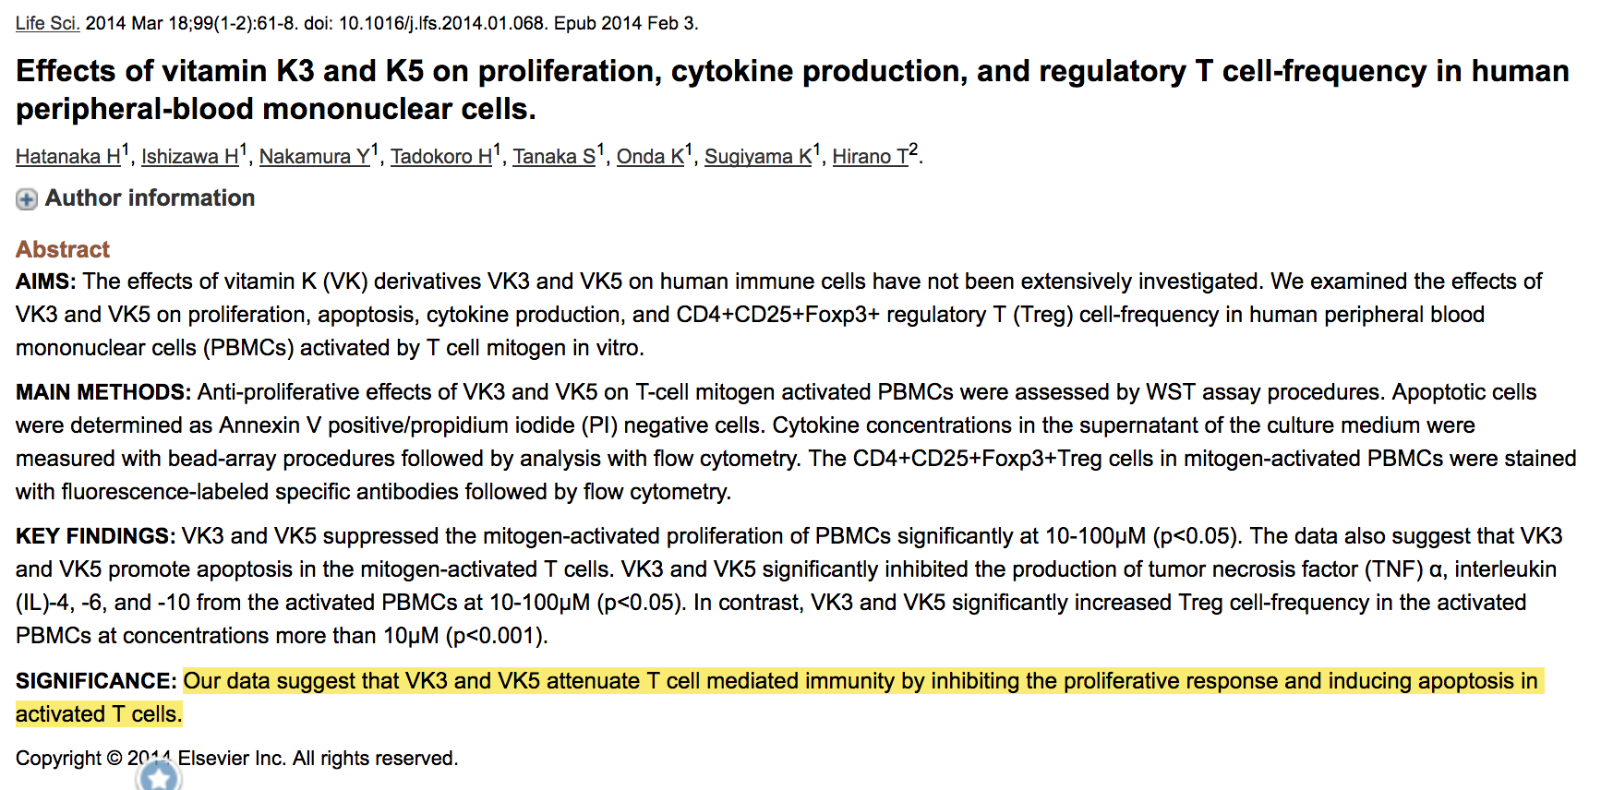
Task: Click the plus icon beside Author information
Action: pos(27,199)
